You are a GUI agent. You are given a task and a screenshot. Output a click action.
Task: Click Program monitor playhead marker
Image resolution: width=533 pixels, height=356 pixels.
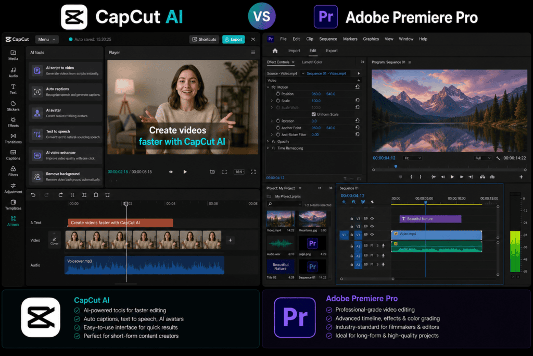[396, 166]
